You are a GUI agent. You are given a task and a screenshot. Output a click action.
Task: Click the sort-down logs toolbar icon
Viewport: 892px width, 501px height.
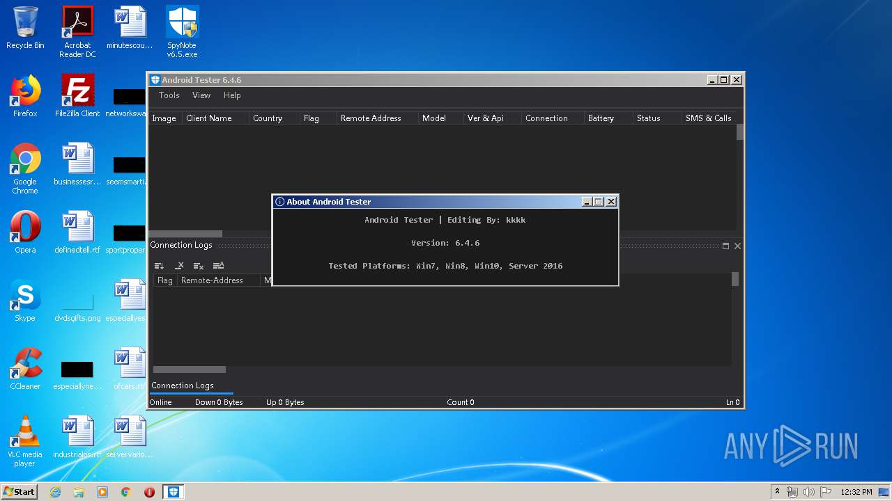coord(159,266)
